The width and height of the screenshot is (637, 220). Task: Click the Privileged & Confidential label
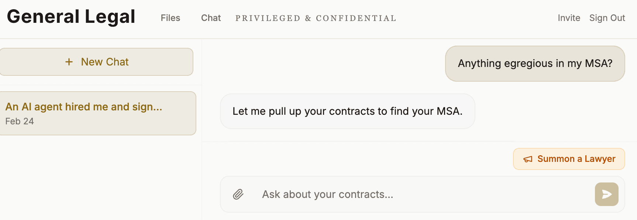[316, 18]
